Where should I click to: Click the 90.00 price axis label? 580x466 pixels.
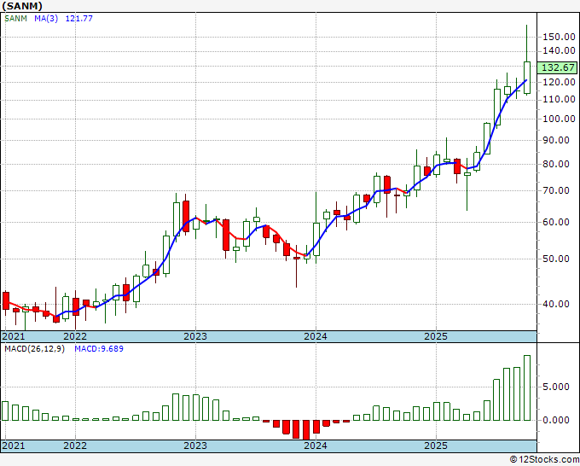(x=556, y=140)
